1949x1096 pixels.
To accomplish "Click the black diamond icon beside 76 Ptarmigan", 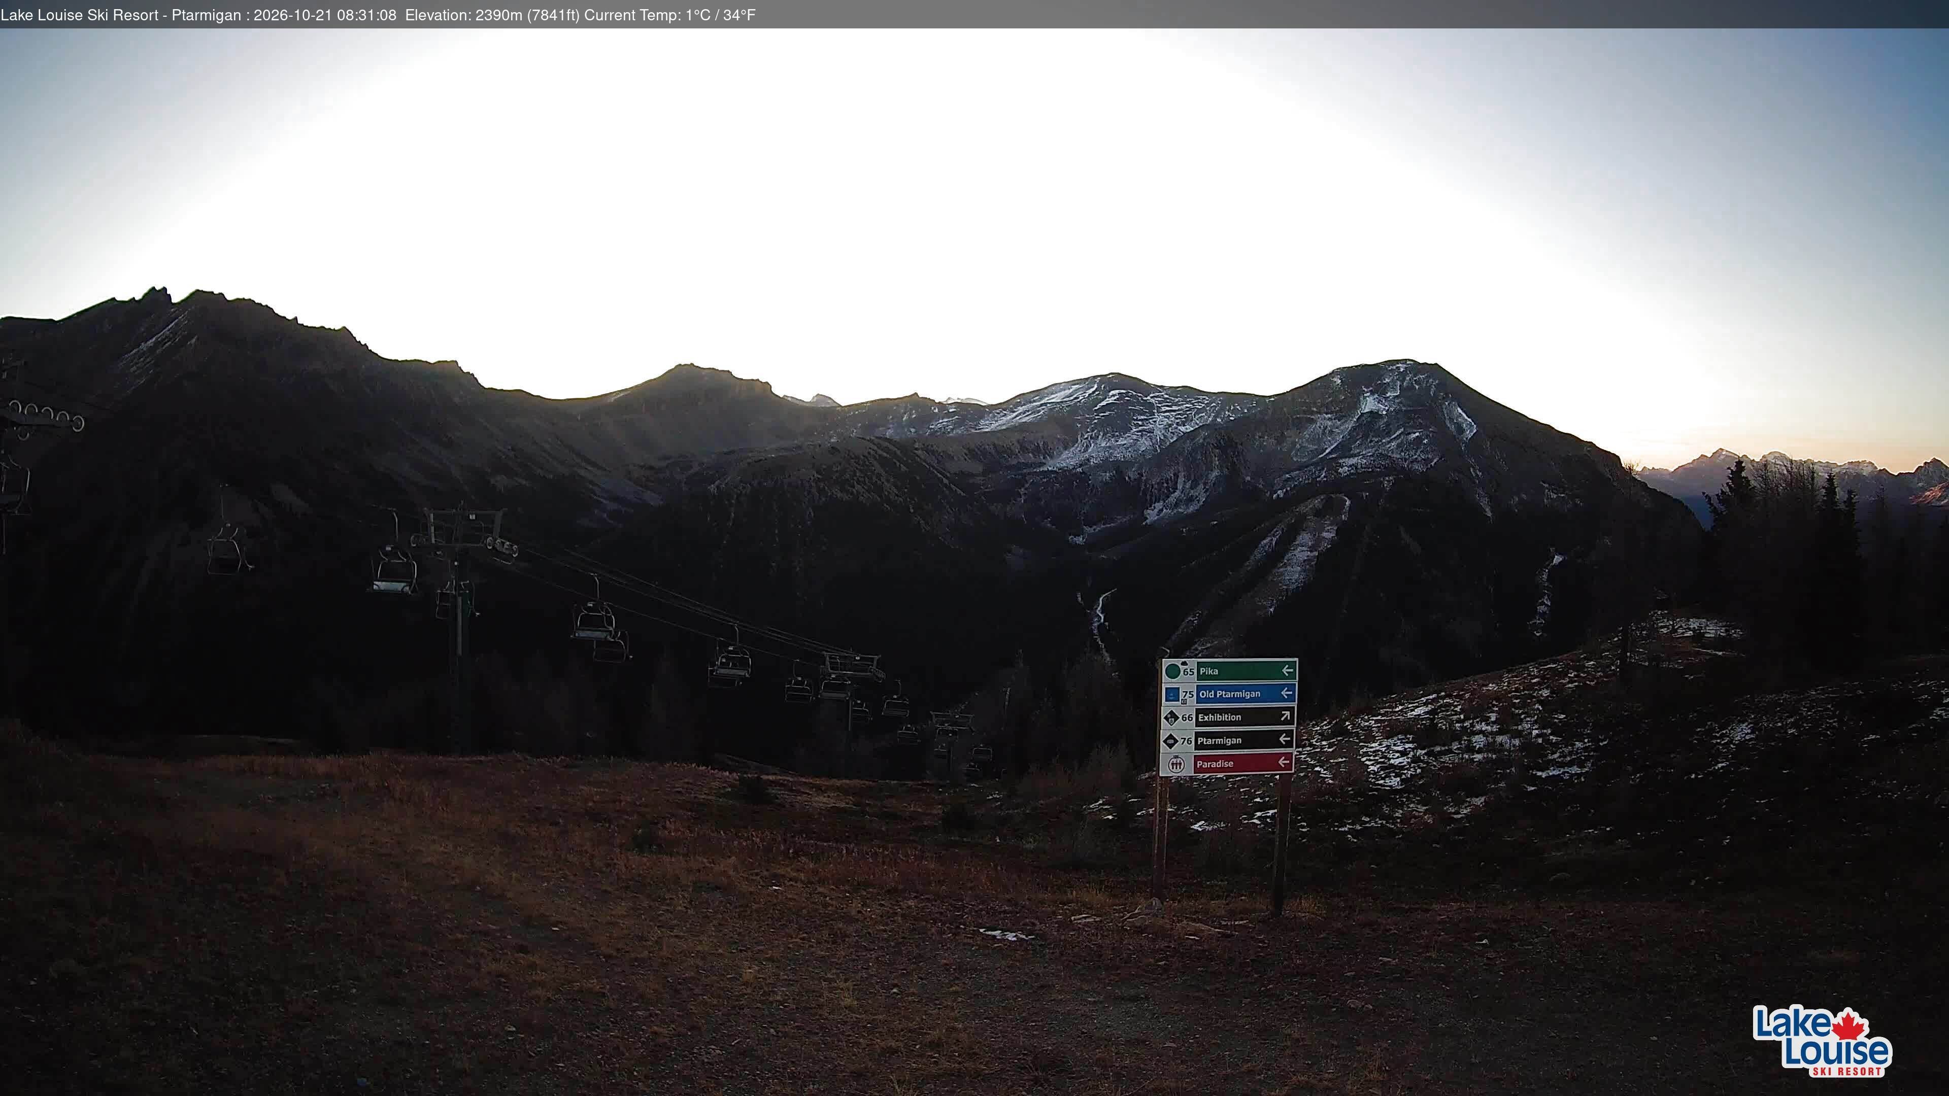I will 1171,741.
